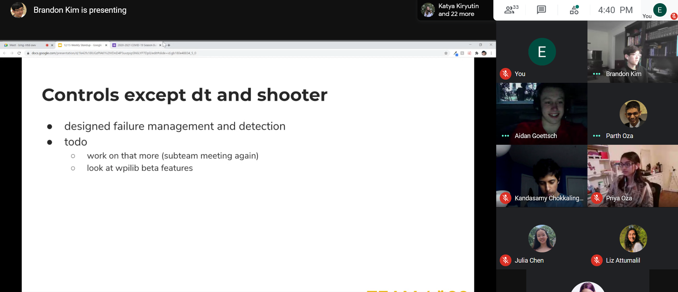The height and width of the screenshot is (292, 678).
Task: Open a new browser tab with plus button
Action: [169, 45]
